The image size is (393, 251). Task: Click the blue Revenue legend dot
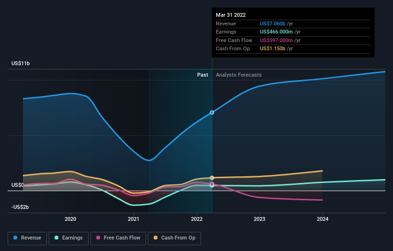tap(15, 238)
